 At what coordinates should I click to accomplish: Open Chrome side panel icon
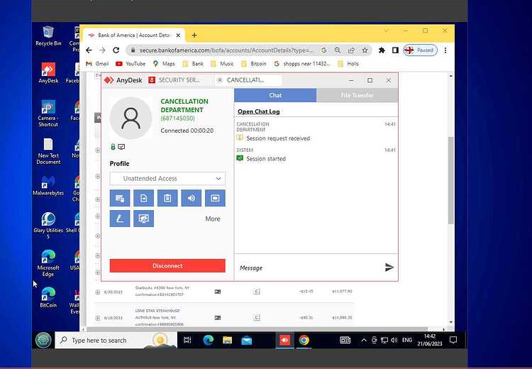[395, 50]
